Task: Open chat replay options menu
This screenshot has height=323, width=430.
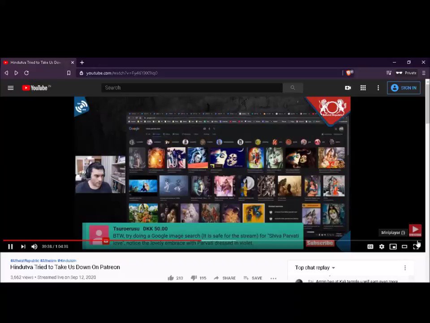Action: [405, 268]
